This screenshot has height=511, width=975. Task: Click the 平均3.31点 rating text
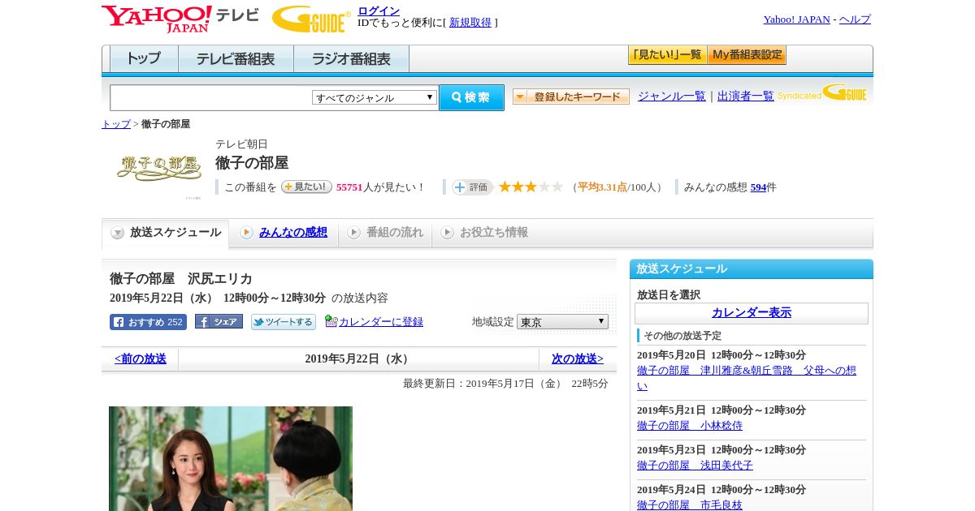tap(602, 187)
